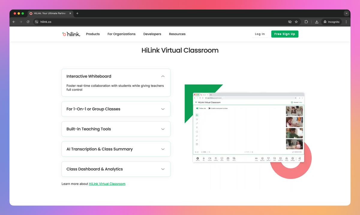The image size is (360, 215).
Task: Open the browser extensions puzzle icon
Action: pyautogui.click(x=306, y=22)
